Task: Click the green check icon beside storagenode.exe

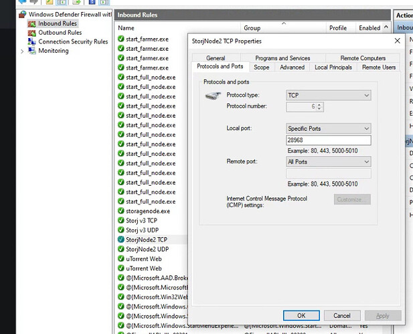Action: (121, 211)
